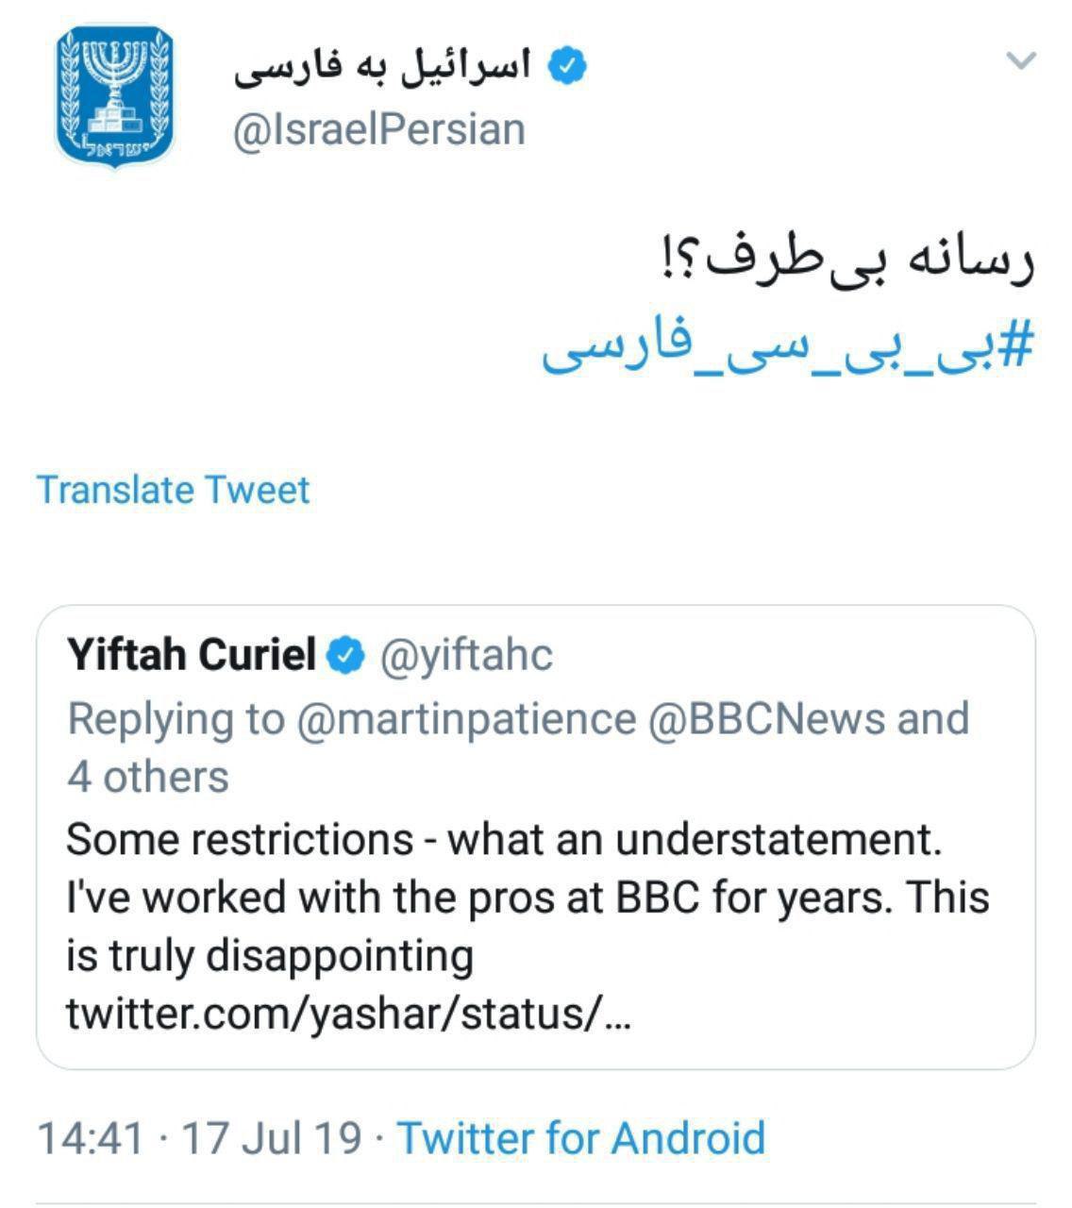Show the "4 others" reply recipients
1072x1208 pixels.
(x=148, y=778)
